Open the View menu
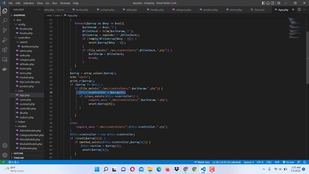Image resolution: width=309 pixels, height=174 pixels. pos(40,3)
